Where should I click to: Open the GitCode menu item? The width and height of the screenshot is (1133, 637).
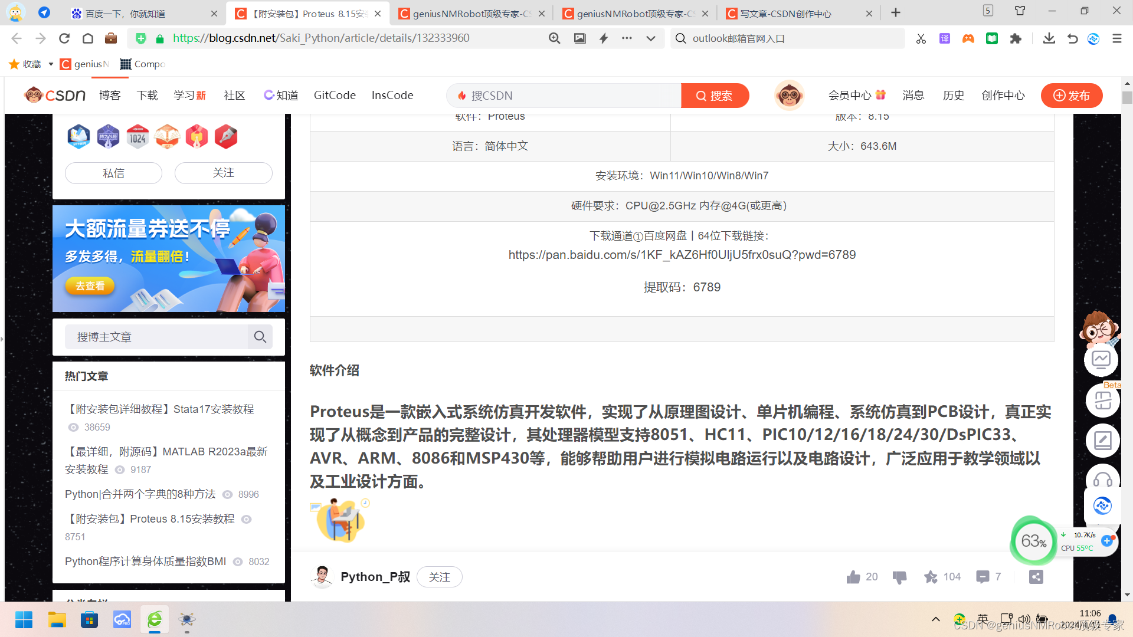pyautogui.click(x=335, y=95)
